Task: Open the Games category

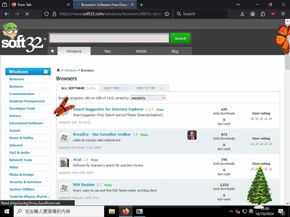Action: tap(15, 131)
